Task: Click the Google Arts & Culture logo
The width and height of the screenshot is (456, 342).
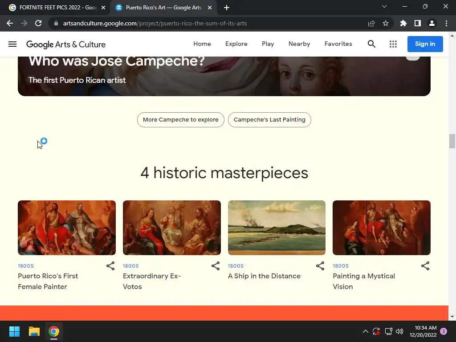Action: point(66,44)
